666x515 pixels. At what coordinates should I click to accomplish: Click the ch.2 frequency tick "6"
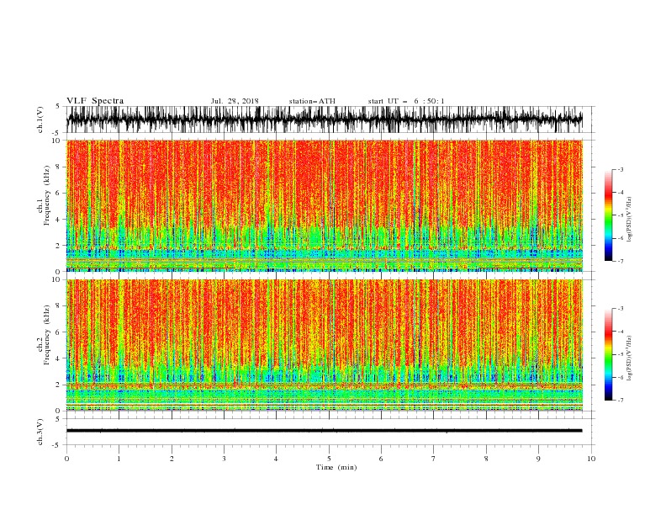click(x=58, y=332)
